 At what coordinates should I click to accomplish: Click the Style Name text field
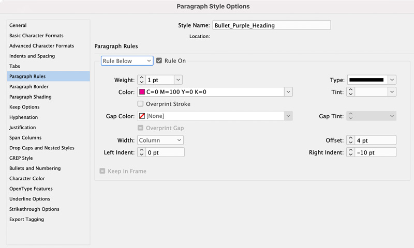tap(271, 25)
